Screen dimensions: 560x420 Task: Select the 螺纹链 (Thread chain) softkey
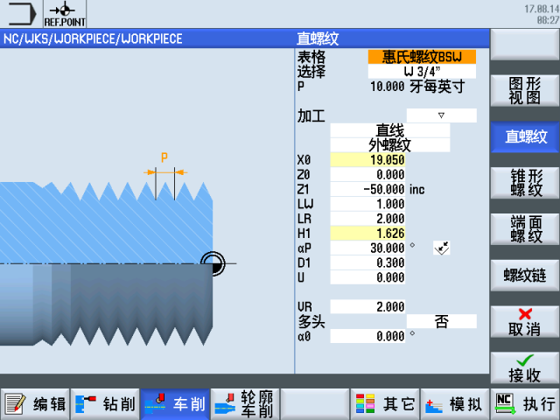pyautogui.click(x=525, y=275)
